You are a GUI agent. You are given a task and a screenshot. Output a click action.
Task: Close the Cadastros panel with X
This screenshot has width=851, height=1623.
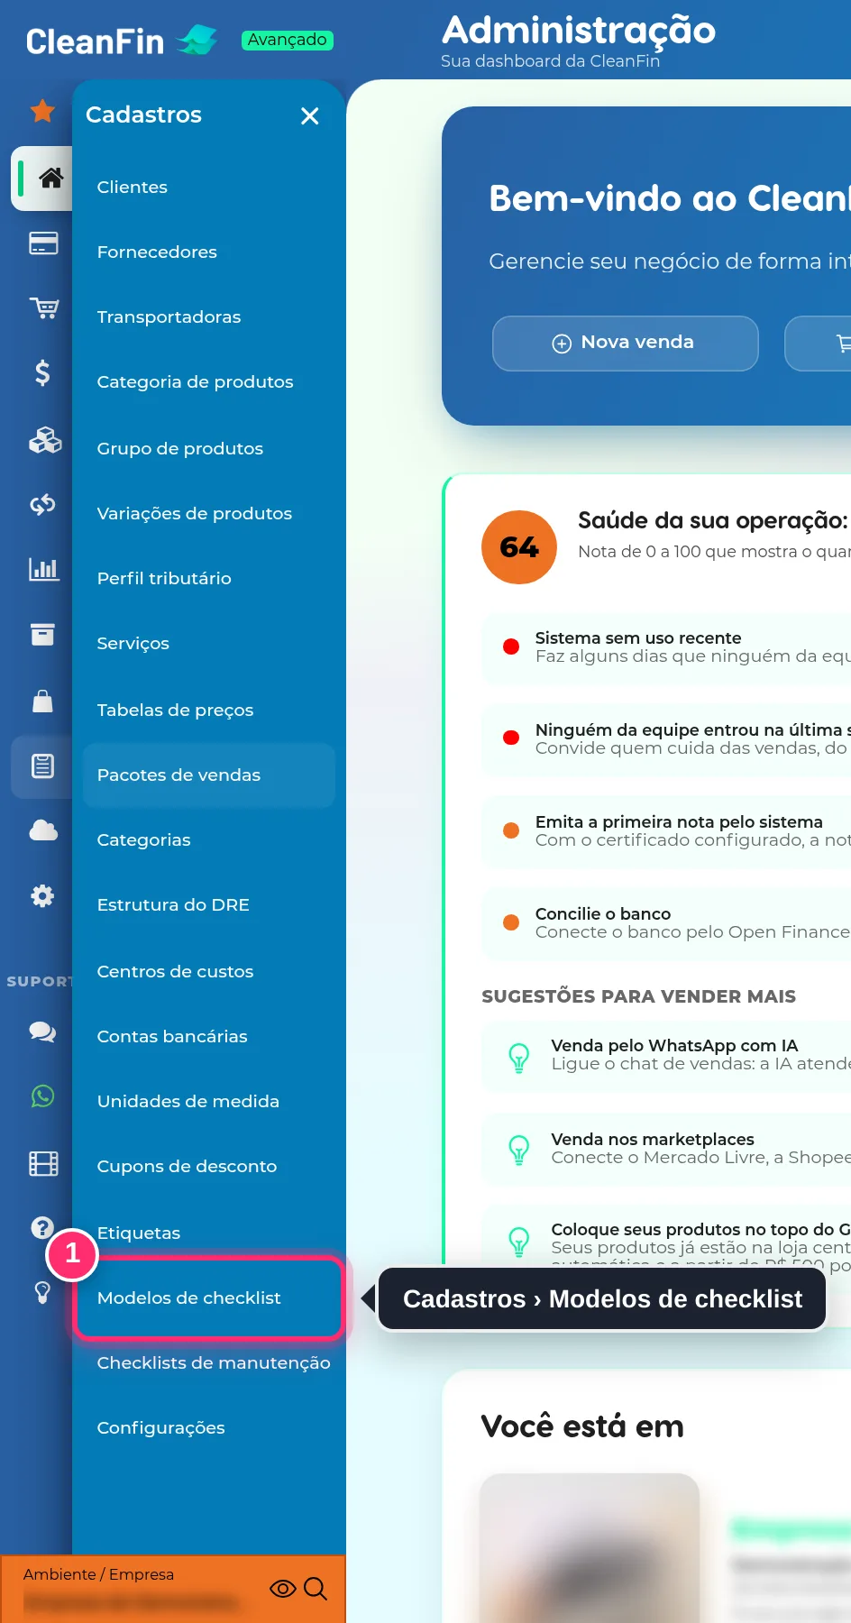(x=310, y=115)
